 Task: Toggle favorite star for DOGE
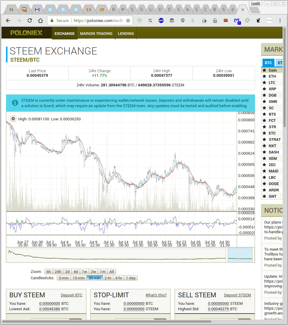pyautogui.click(x=264, y=184)
